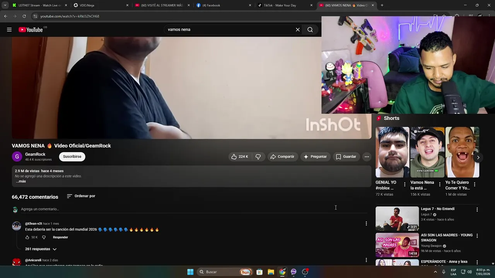
Task: Open options menu for @Anicareli comment
Action: [x=366, y=260]
